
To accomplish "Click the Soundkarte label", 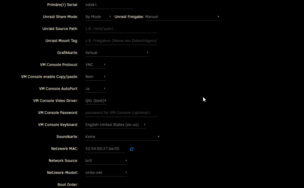I will tap(67, 137).
